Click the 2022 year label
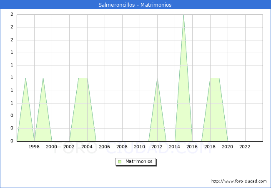This screenshot has height=188, width=271. [245, 147]
